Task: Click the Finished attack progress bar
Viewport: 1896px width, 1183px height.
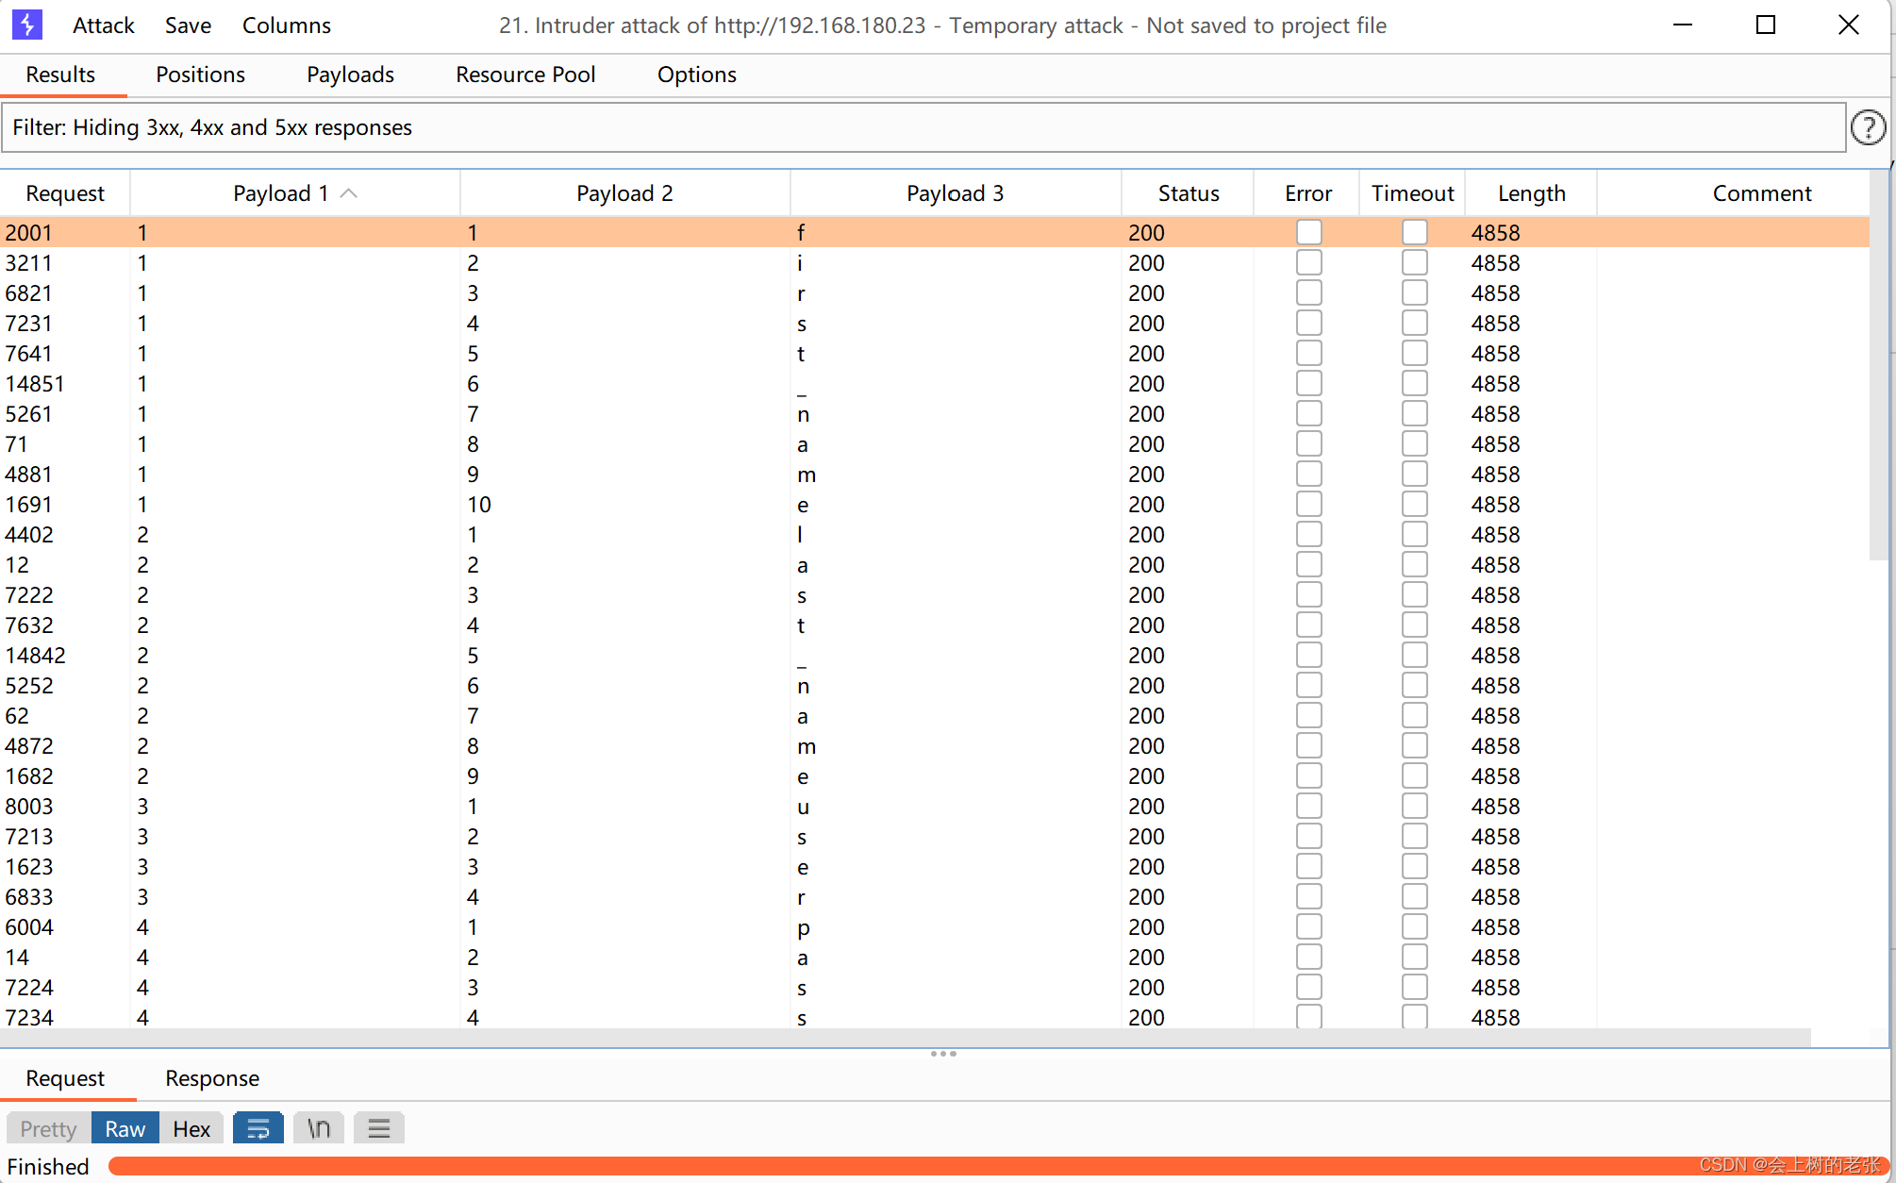Action: pos(998,1166)
